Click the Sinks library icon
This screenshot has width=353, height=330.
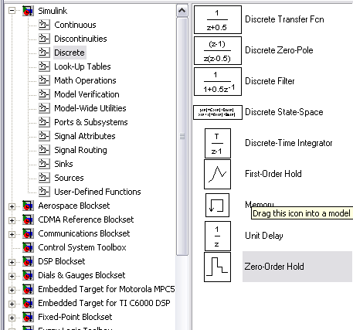point(44,164)
